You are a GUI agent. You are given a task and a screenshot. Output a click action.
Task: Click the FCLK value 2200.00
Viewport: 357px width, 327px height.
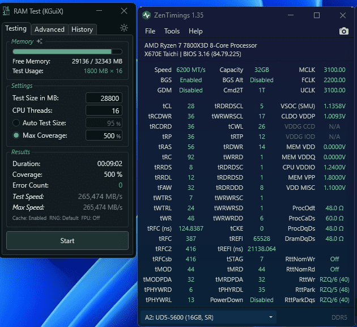pos(334,80)
